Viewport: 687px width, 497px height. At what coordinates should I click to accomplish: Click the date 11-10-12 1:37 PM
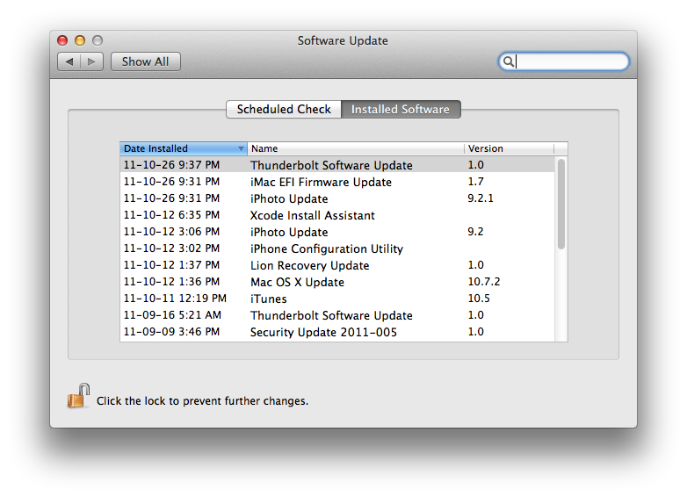pos(171,265)
